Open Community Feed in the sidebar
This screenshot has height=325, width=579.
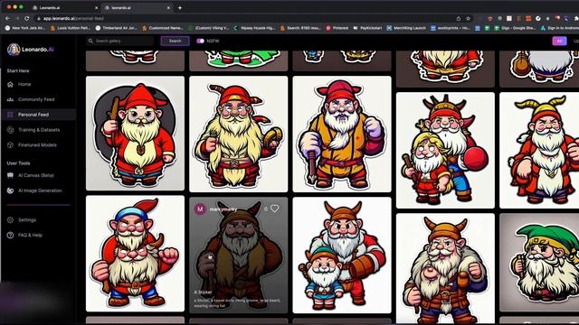pyautogui.click(x=36, y=99)
